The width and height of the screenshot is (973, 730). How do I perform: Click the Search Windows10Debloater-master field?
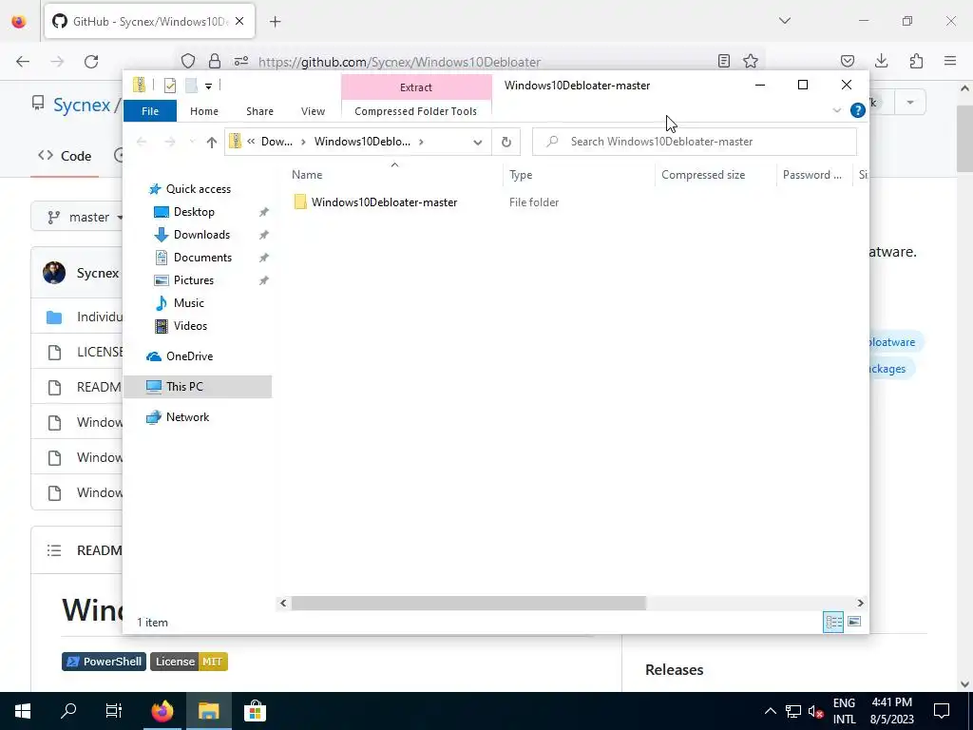pos(695,142)
